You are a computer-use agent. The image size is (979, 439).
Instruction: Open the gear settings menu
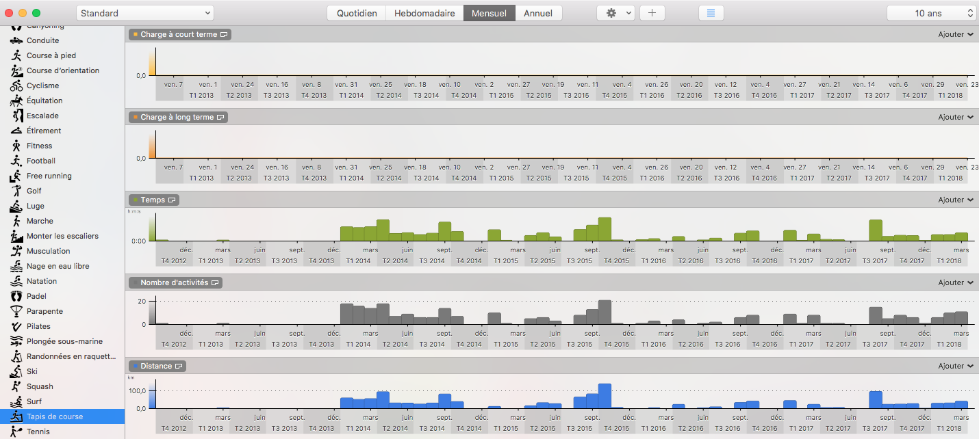615,13
